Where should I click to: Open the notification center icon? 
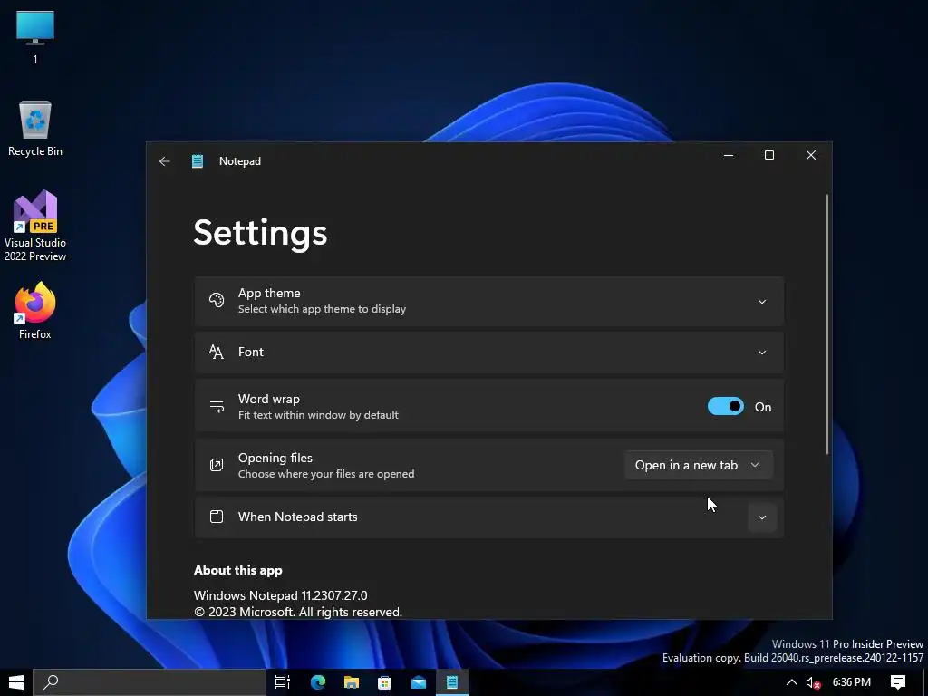(898, 682)
